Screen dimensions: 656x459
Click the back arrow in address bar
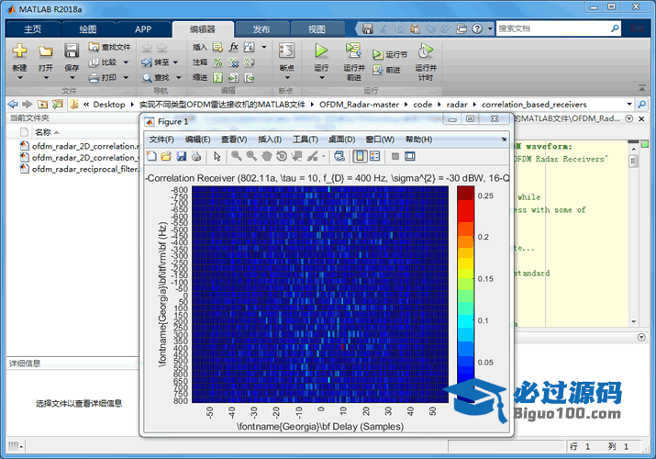pos(13,104)
